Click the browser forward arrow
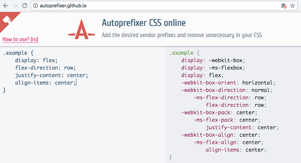 tap(15, 6)
